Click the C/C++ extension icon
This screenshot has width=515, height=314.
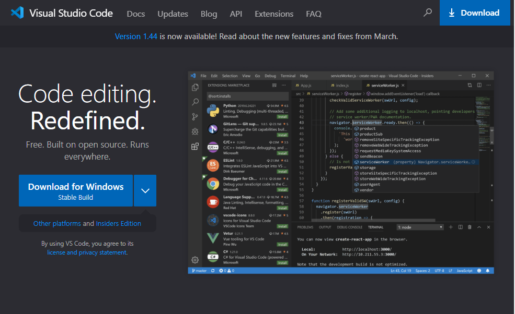tap(213, 147)
